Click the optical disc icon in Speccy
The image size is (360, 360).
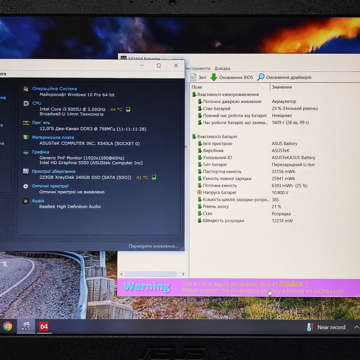26,186
